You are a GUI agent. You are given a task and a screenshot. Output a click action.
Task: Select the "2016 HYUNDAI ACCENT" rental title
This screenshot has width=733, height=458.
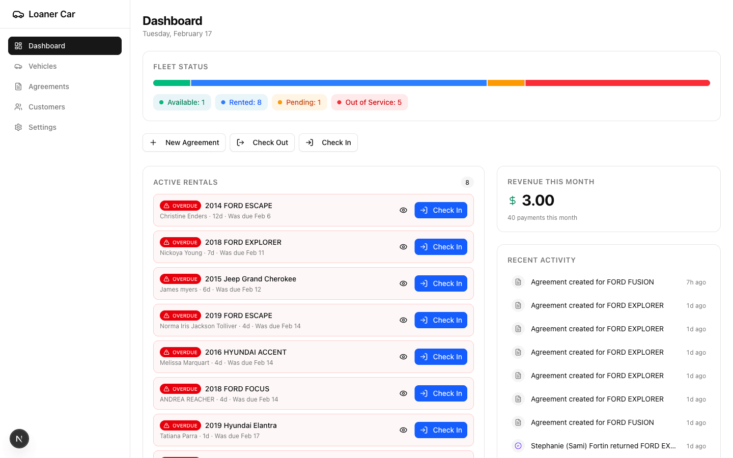click(x=246, y=352)
